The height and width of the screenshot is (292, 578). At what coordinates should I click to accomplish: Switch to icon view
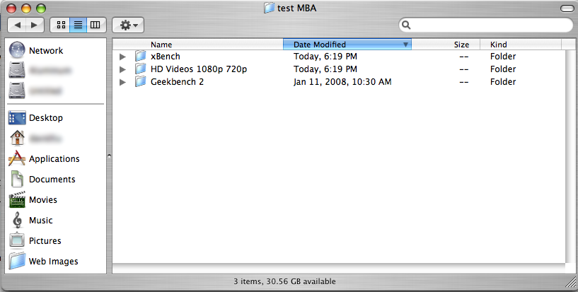click(61, 25)
